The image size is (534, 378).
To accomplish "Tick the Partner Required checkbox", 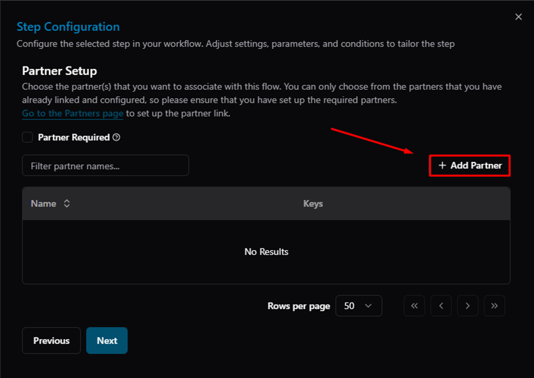I will (27, 137).
